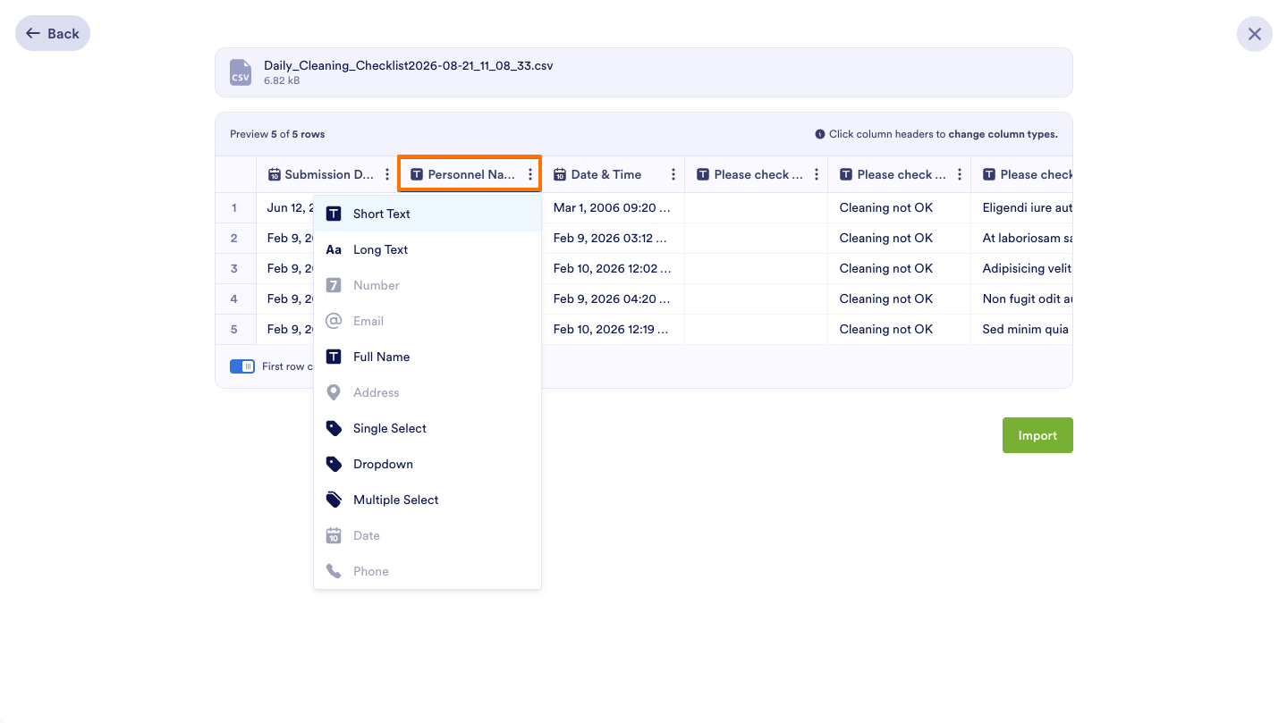The height and width of the screenshot is (723, 1287).
Task: Click the info icon beside column types hint
Action: click(x=820, y=134)
